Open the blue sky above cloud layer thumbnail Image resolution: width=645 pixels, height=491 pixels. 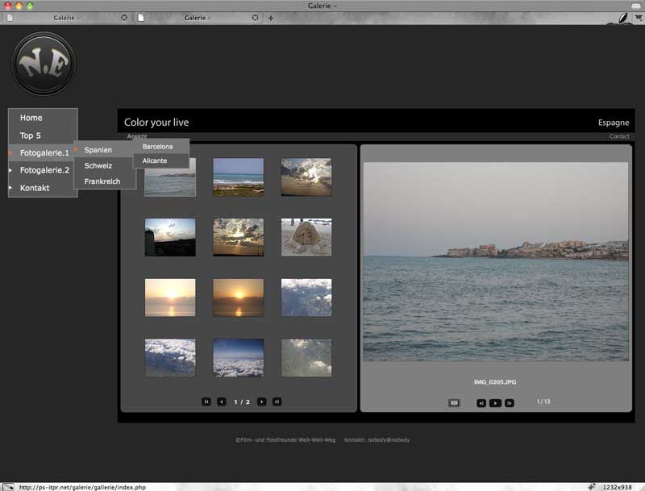click(x=239, y=358)
